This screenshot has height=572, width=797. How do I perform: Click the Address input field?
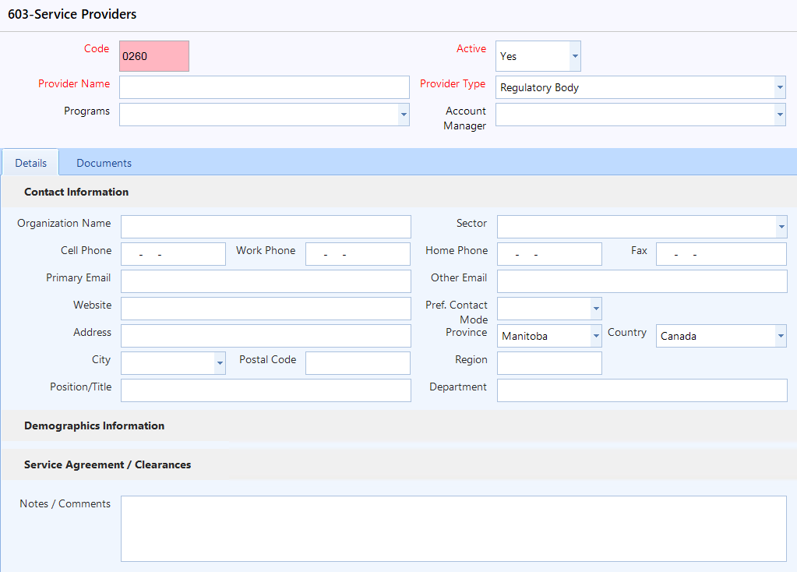pos(266,336)
